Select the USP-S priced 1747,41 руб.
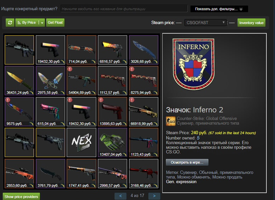Viewport: 275px width, 200px height. coord(81,174)
